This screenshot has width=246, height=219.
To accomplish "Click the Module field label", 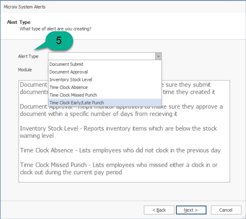I will 25,70.
